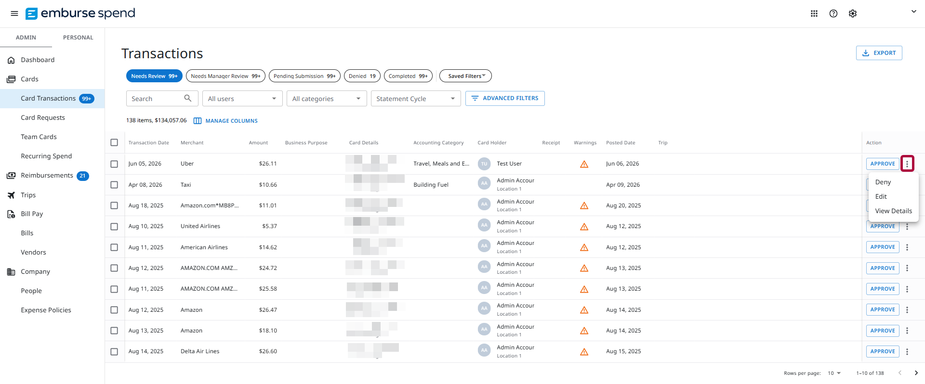Open the Delta Air Lines row kebab menu
This screenshot has height=384, width=925.
click(907, 352)
